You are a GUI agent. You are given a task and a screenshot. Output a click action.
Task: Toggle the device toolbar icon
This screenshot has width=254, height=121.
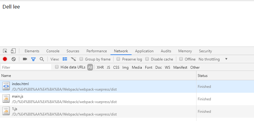tap(13, 51)
